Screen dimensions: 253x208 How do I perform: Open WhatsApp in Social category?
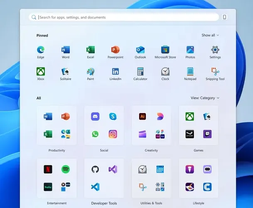point(95,134)
